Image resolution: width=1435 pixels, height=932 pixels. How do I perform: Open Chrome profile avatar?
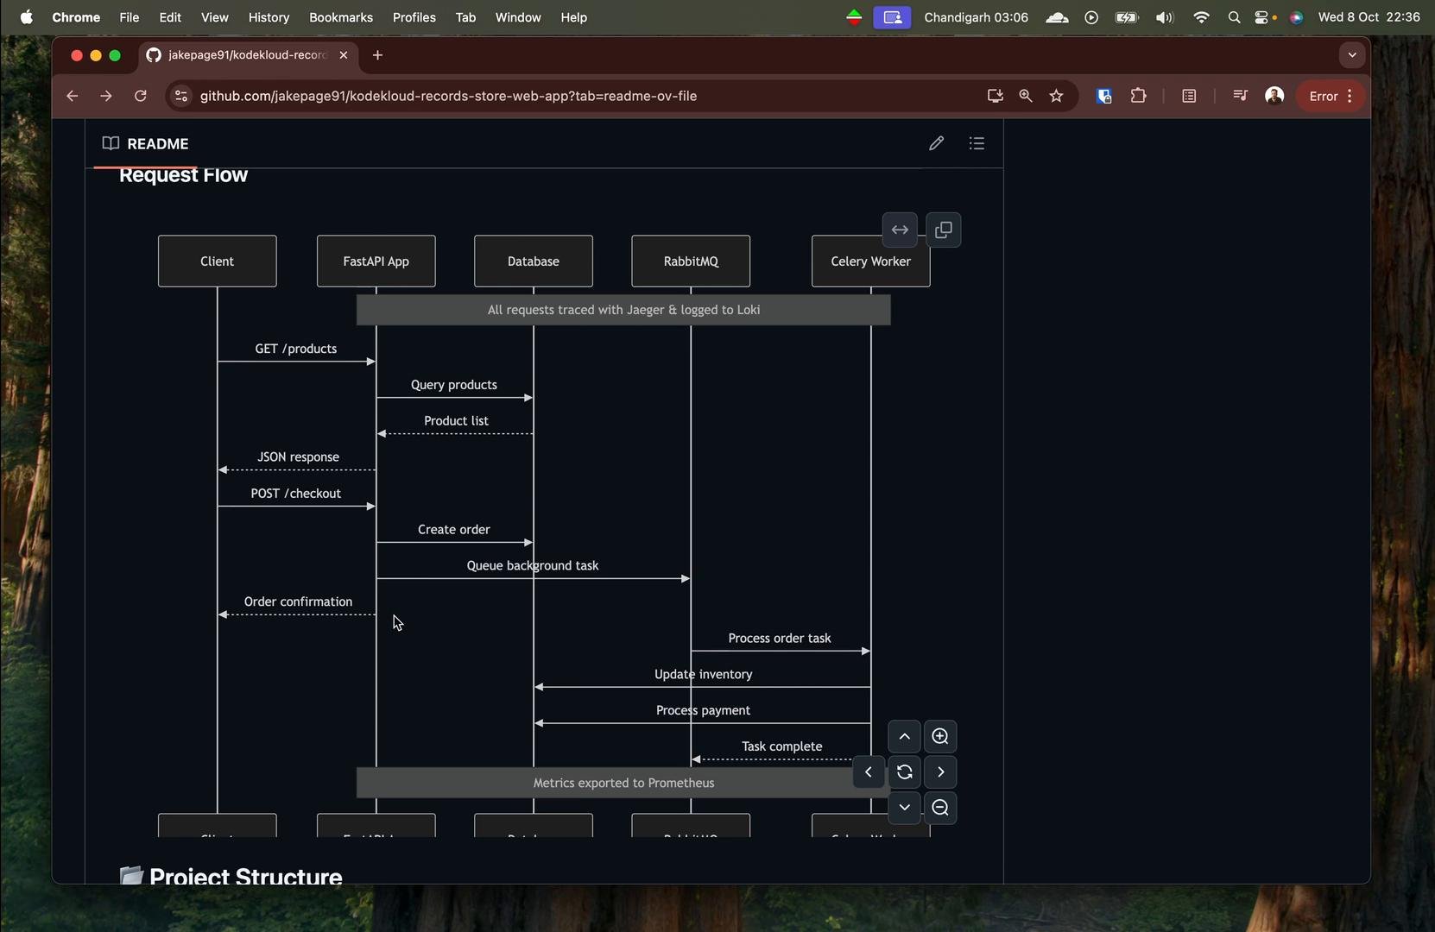pyautogui.click(x=1274, y=96)
